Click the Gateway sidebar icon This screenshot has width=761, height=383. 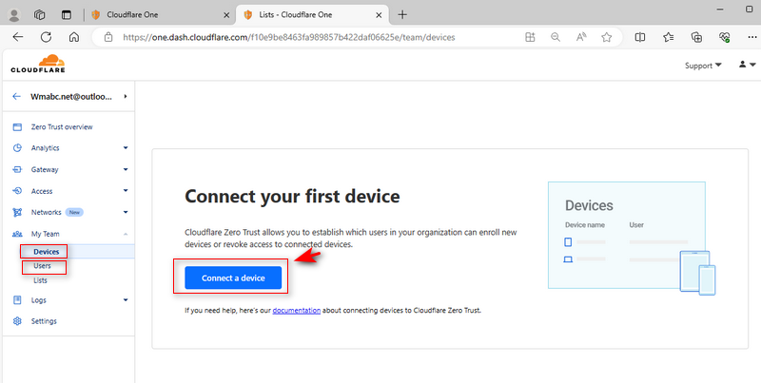[17, 170]
